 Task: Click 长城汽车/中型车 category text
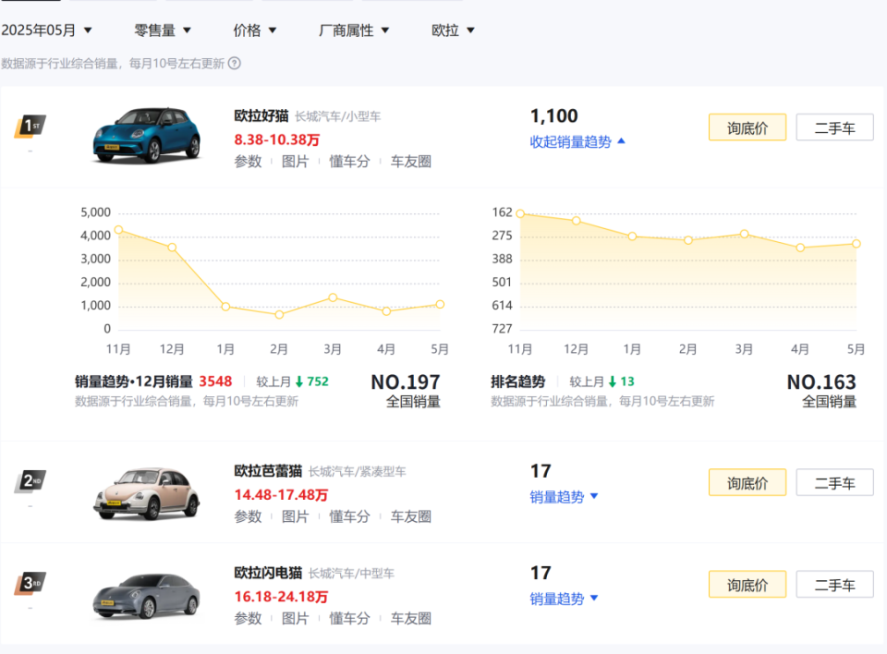coord(351,574)
